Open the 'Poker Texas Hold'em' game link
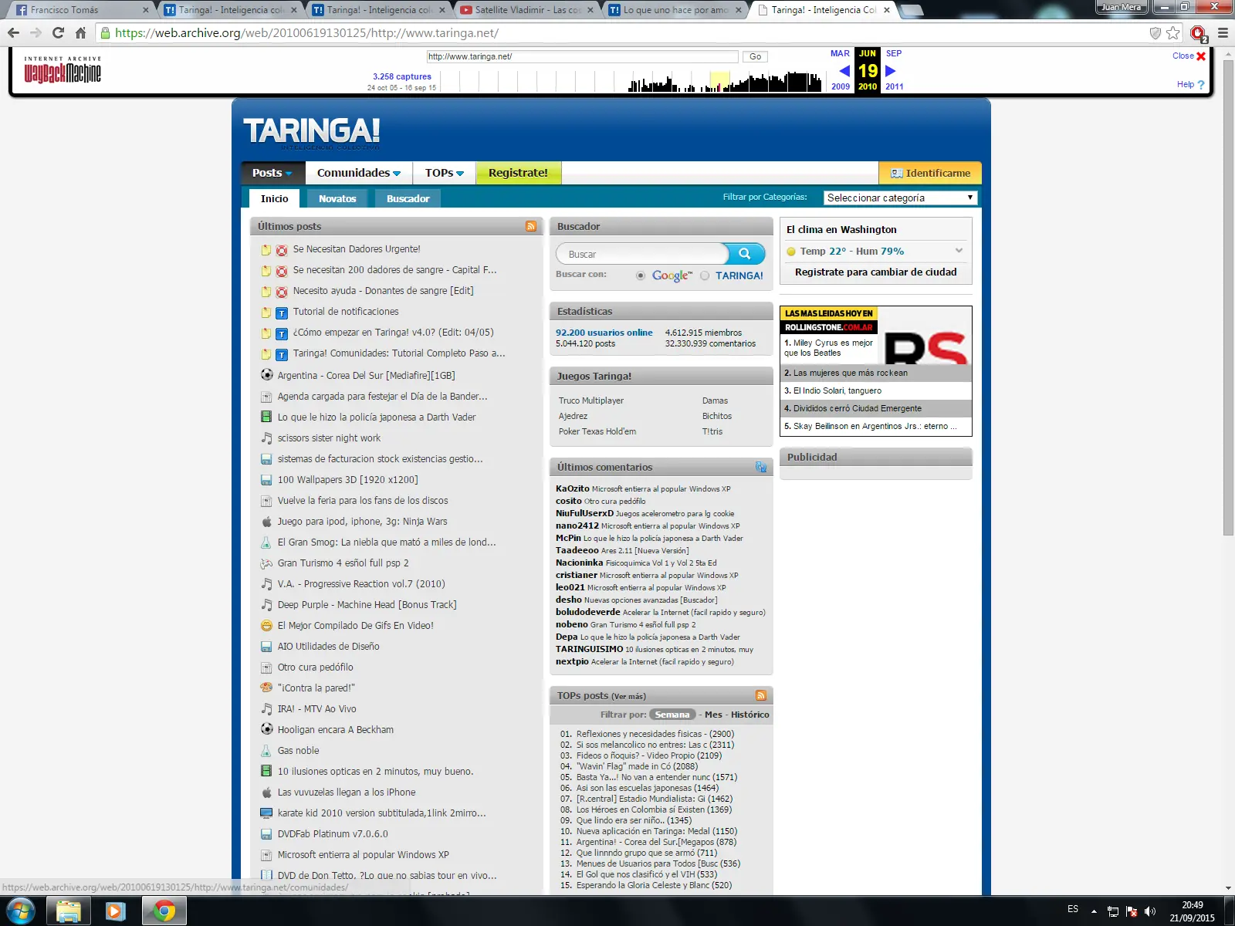Viewport: 1235px width, 926px height. (597, 431)
